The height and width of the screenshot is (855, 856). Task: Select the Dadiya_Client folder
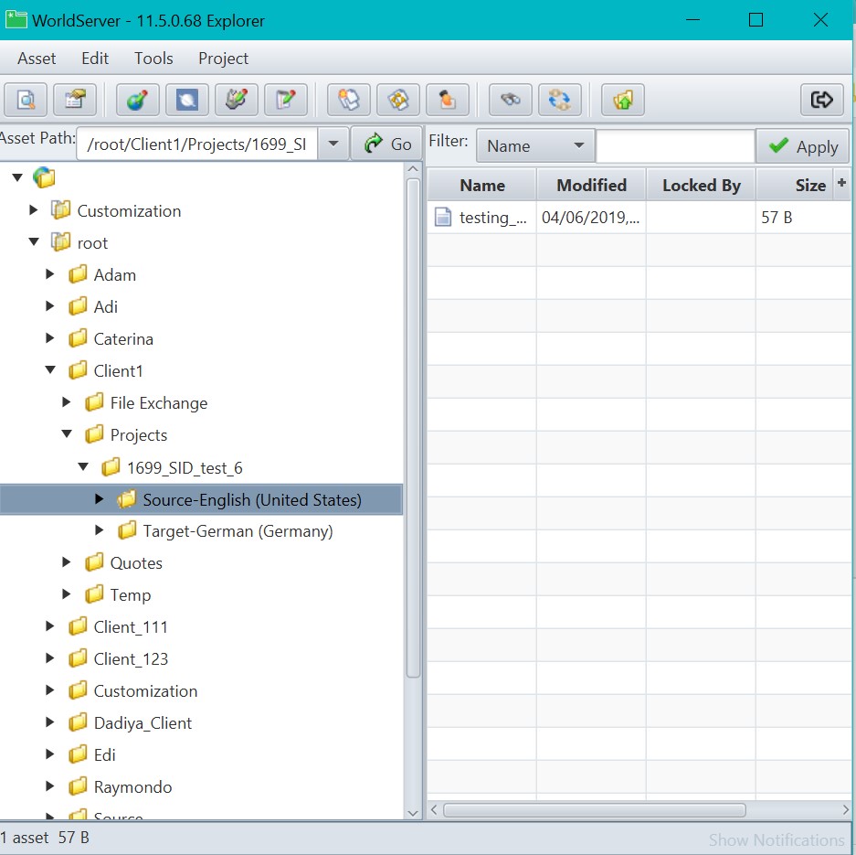point(143,722)
